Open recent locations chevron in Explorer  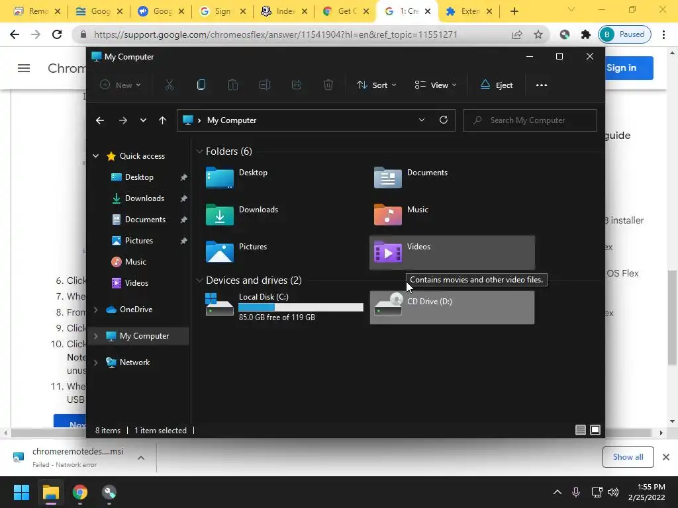(143, 120)
